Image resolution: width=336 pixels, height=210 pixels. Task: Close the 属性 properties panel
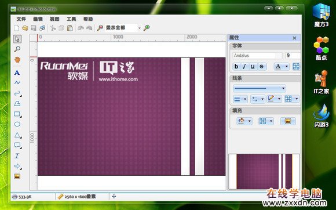294,38
